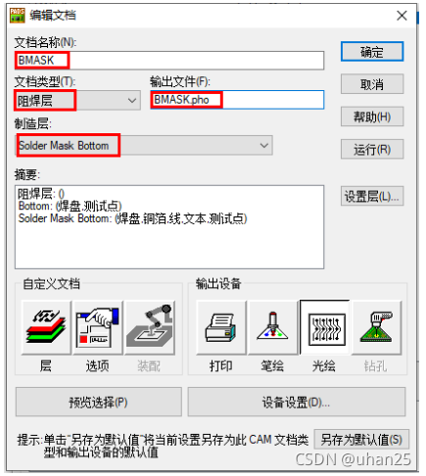Viewport: 426px width, 476px height.
Task: Click the 装配 (Assembly) icon
Action: click(x=150, y=327)
